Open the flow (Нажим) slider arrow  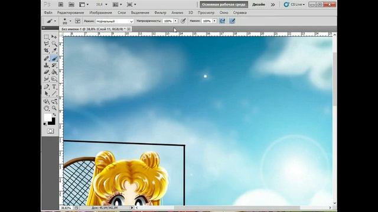[214, 21]
